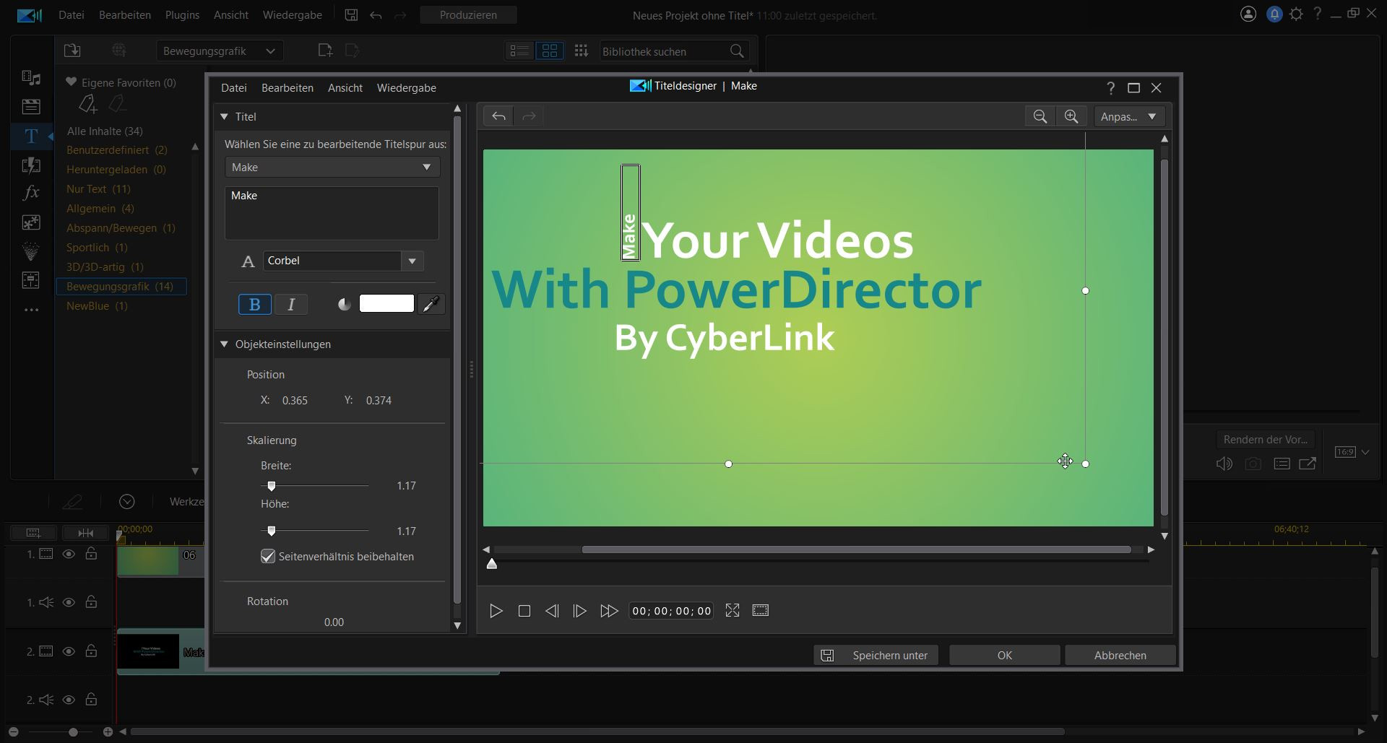
Task: Lock audio track 2
Action: (91, 700)
